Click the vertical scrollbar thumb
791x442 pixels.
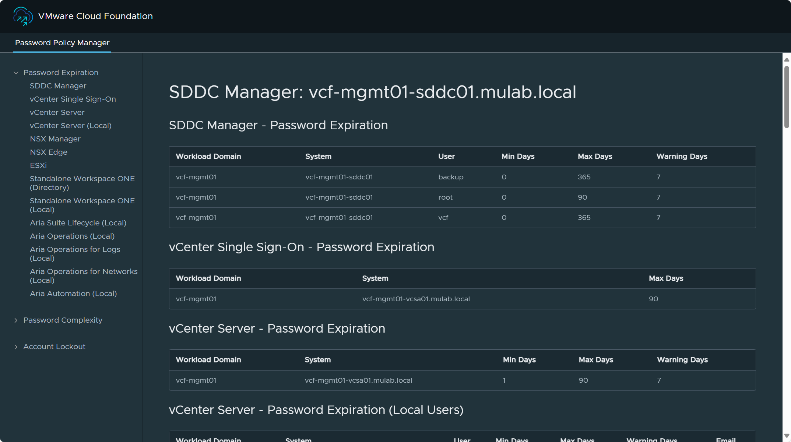coord(787,97)
